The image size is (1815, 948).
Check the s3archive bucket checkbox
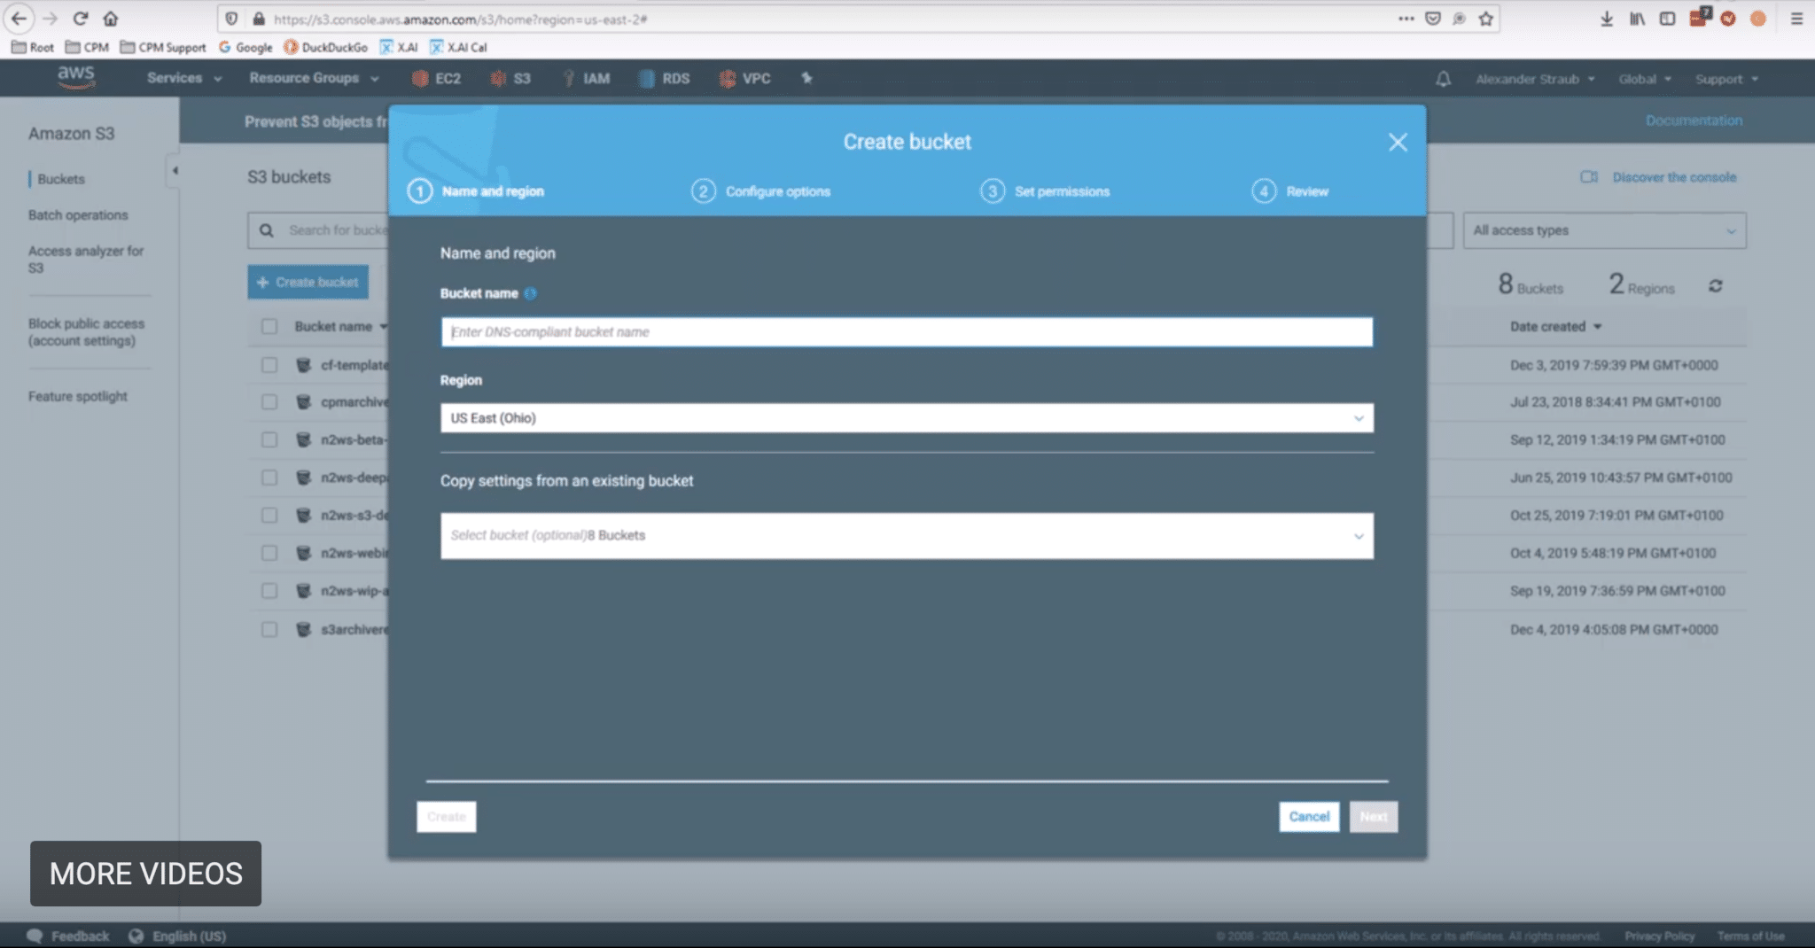(x=269, y=629)
